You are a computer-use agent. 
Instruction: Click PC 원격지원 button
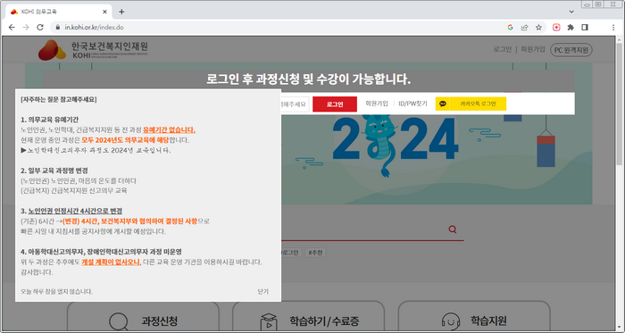pyautogui.click(x=571, y=50)
